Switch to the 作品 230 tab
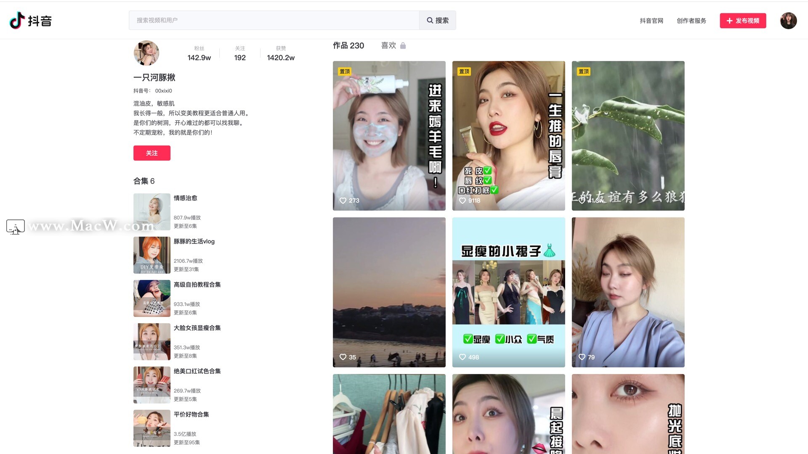The image size is (808, 454). [348, 45]
